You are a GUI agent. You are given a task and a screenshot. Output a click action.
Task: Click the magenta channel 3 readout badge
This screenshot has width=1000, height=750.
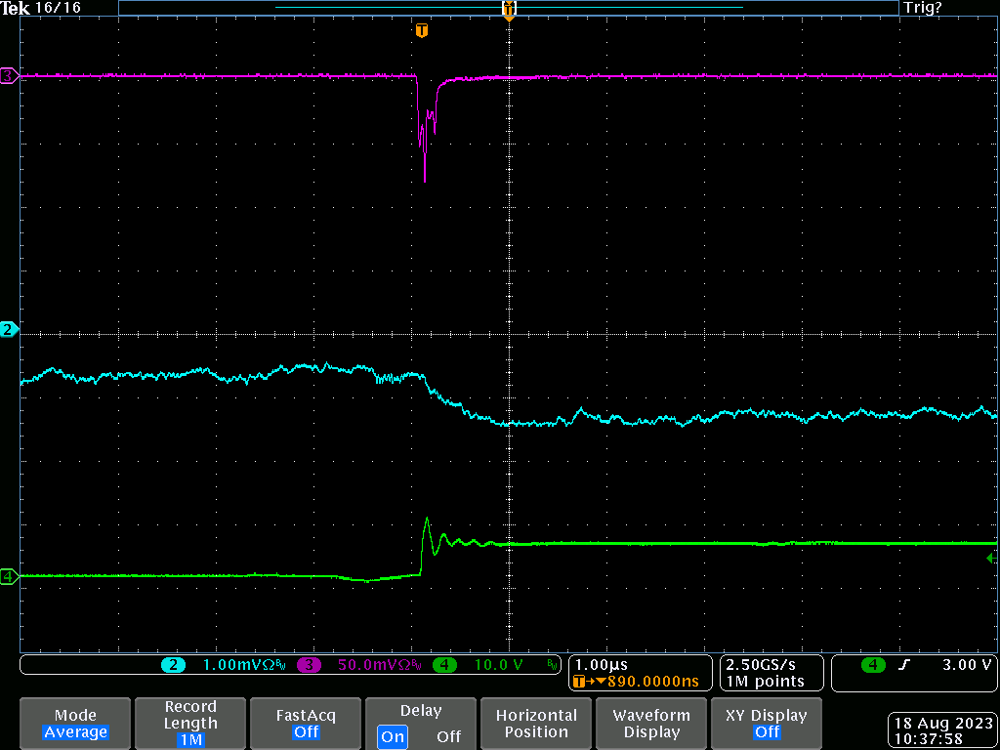(x=309, y=665)
